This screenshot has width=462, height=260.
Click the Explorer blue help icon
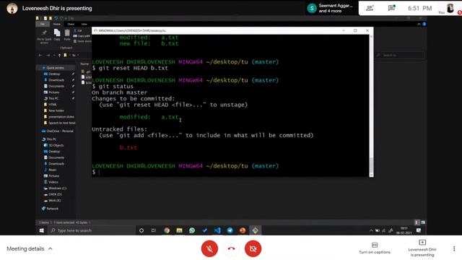(424, 24)
